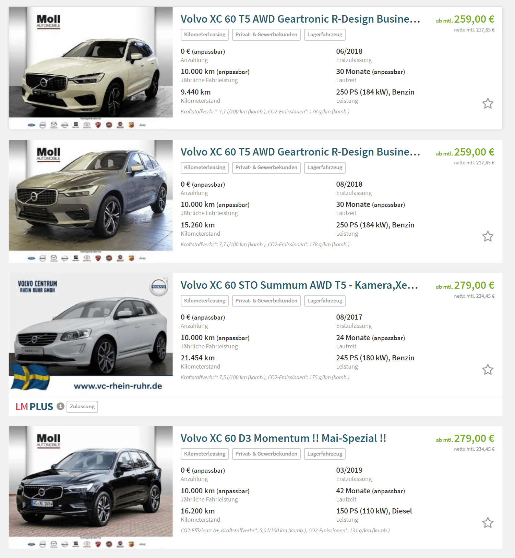Open the 08/2018 Volvo XC 60 T5 title
Image resolution: width=515 pixels, height=558 pixels.
pos(300,152)
